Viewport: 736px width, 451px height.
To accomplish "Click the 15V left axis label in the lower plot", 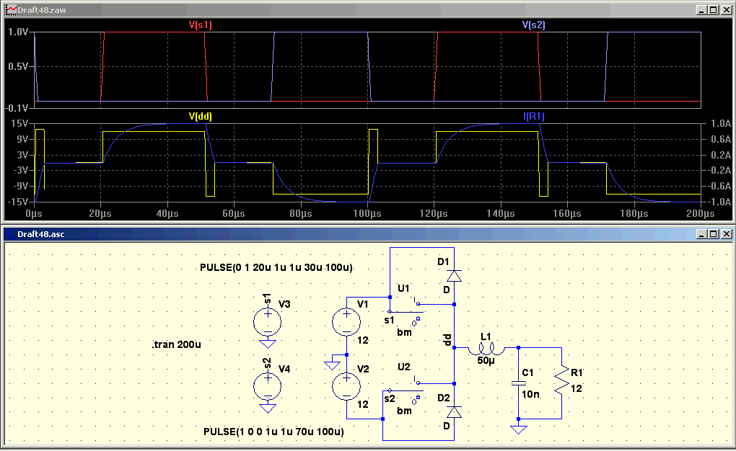I will point(19,123).
